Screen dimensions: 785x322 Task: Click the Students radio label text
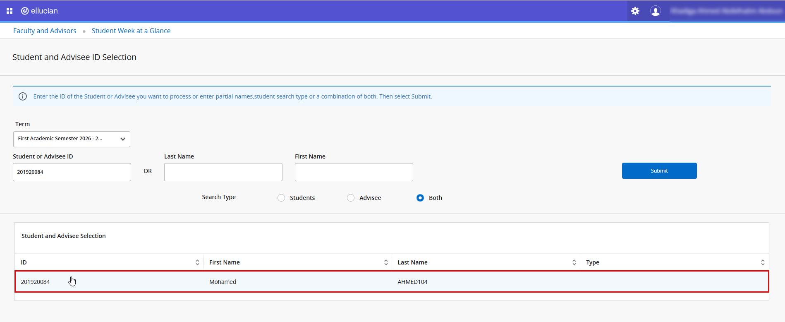(302, 198)
